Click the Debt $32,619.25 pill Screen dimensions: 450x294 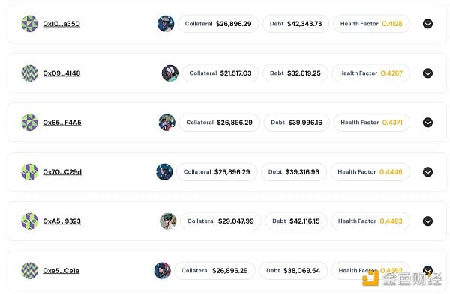tap(295, 73)
